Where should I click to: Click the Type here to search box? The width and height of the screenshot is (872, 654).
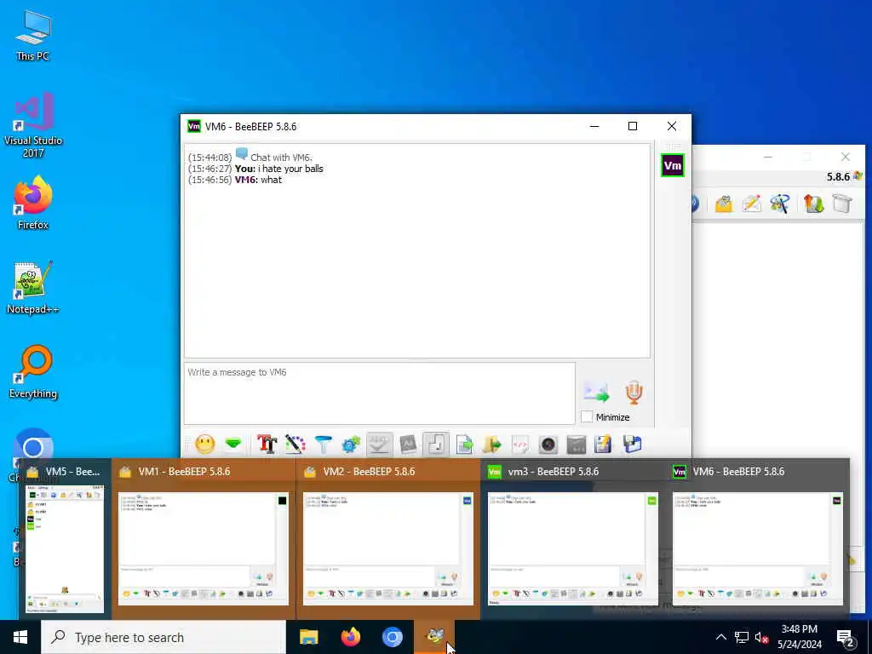163,637
